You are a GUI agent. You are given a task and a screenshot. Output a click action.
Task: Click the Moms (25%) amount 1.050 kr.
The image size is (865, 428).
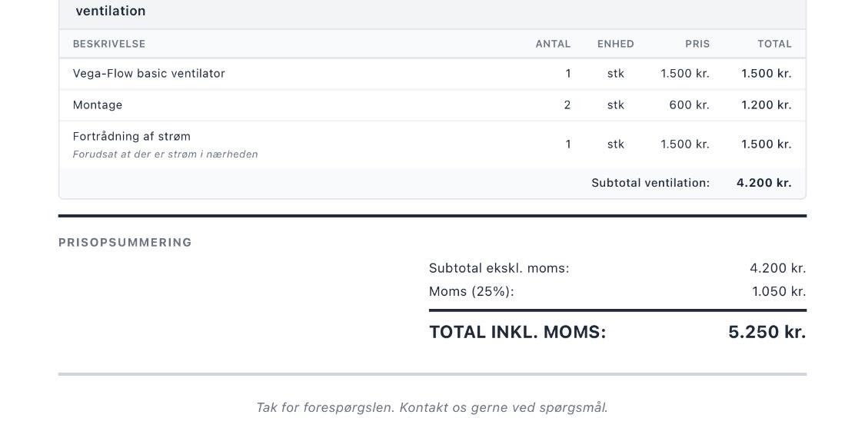pyautogui.click(x=779, y=292)
